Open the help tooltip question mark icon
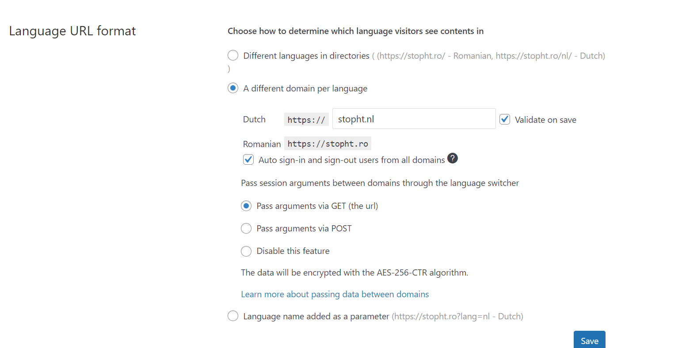 point(453,158)
